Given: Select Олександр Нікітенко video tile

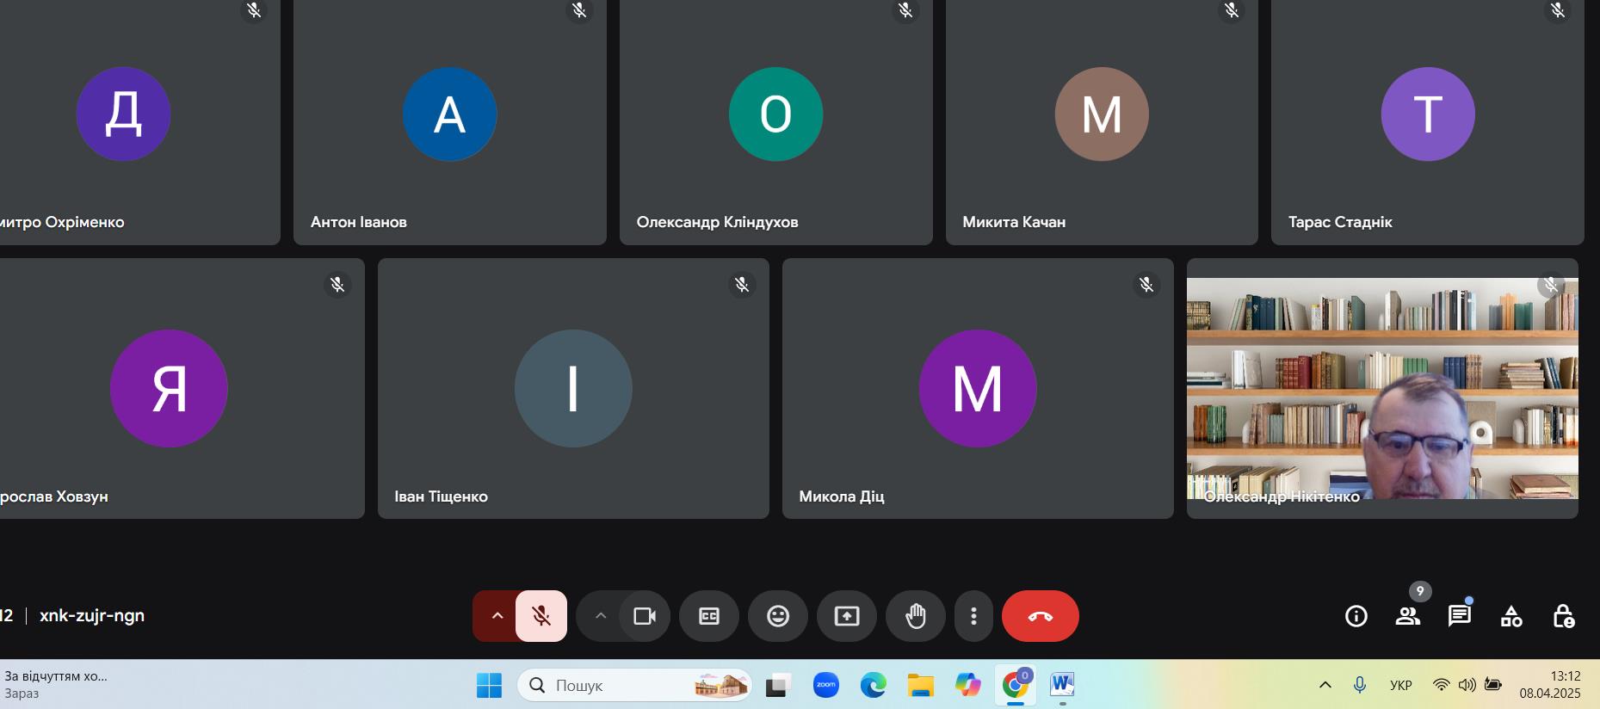Looking at the screenshot, I should pos(1381,388).
